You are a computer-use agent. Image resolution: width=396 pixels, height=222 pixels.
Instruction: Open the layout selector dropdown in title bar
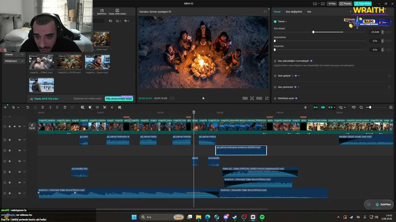tap(317, 4)
